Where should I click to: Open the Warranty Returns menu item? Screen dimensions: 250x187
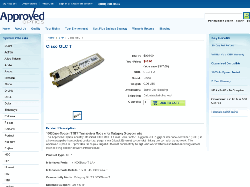[x=143, y=28]
